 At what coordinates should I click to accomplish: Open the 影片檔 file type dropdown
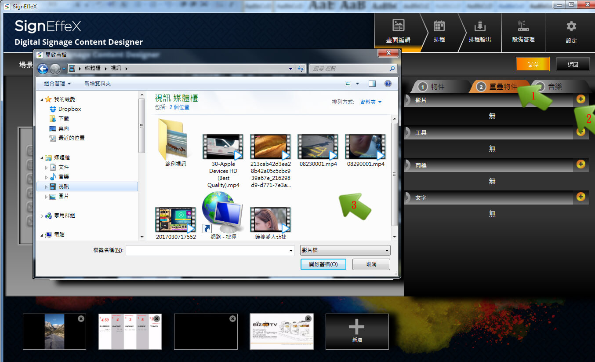pyautogui.click(x=345, y=250)
